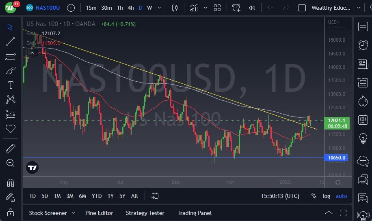Image resolution: width=372 pixels, height=221 pixels.
Task: Toggle the layout select square
Action: [x=302, y=8]
